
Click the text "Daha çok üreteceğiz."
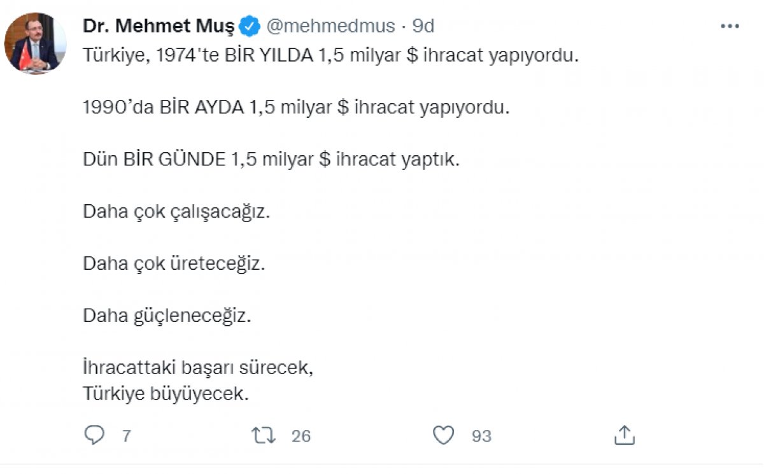(x=174, y=263)
